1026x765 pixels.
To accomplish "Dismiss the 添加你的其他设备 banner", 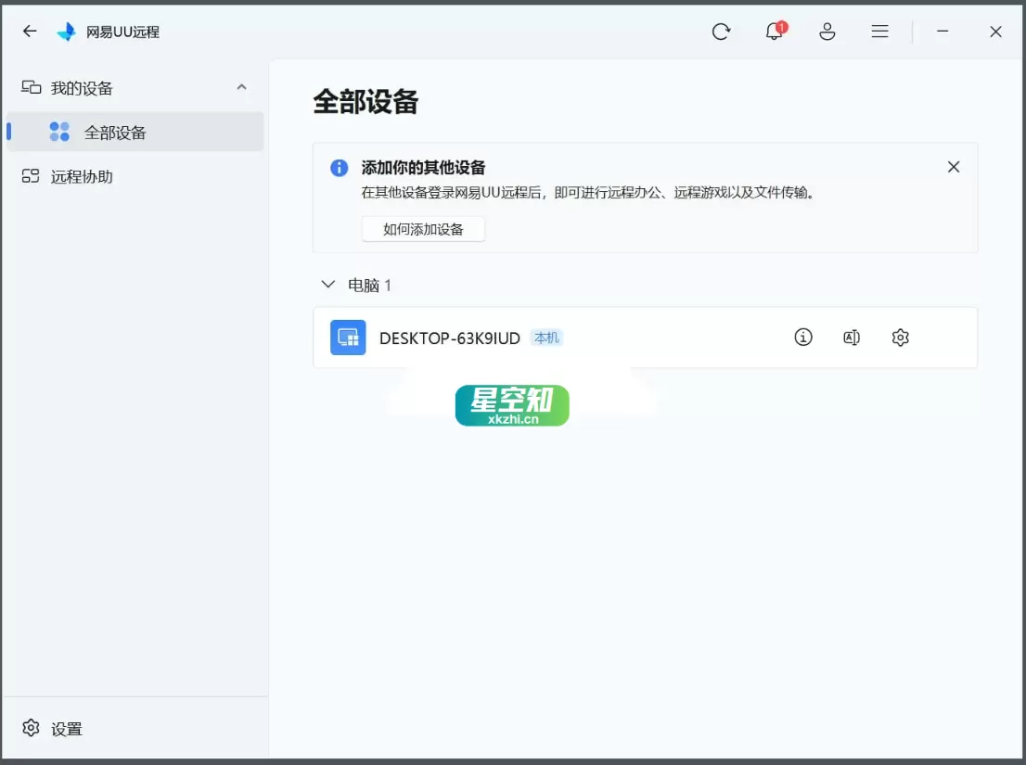I will point(954,167).
